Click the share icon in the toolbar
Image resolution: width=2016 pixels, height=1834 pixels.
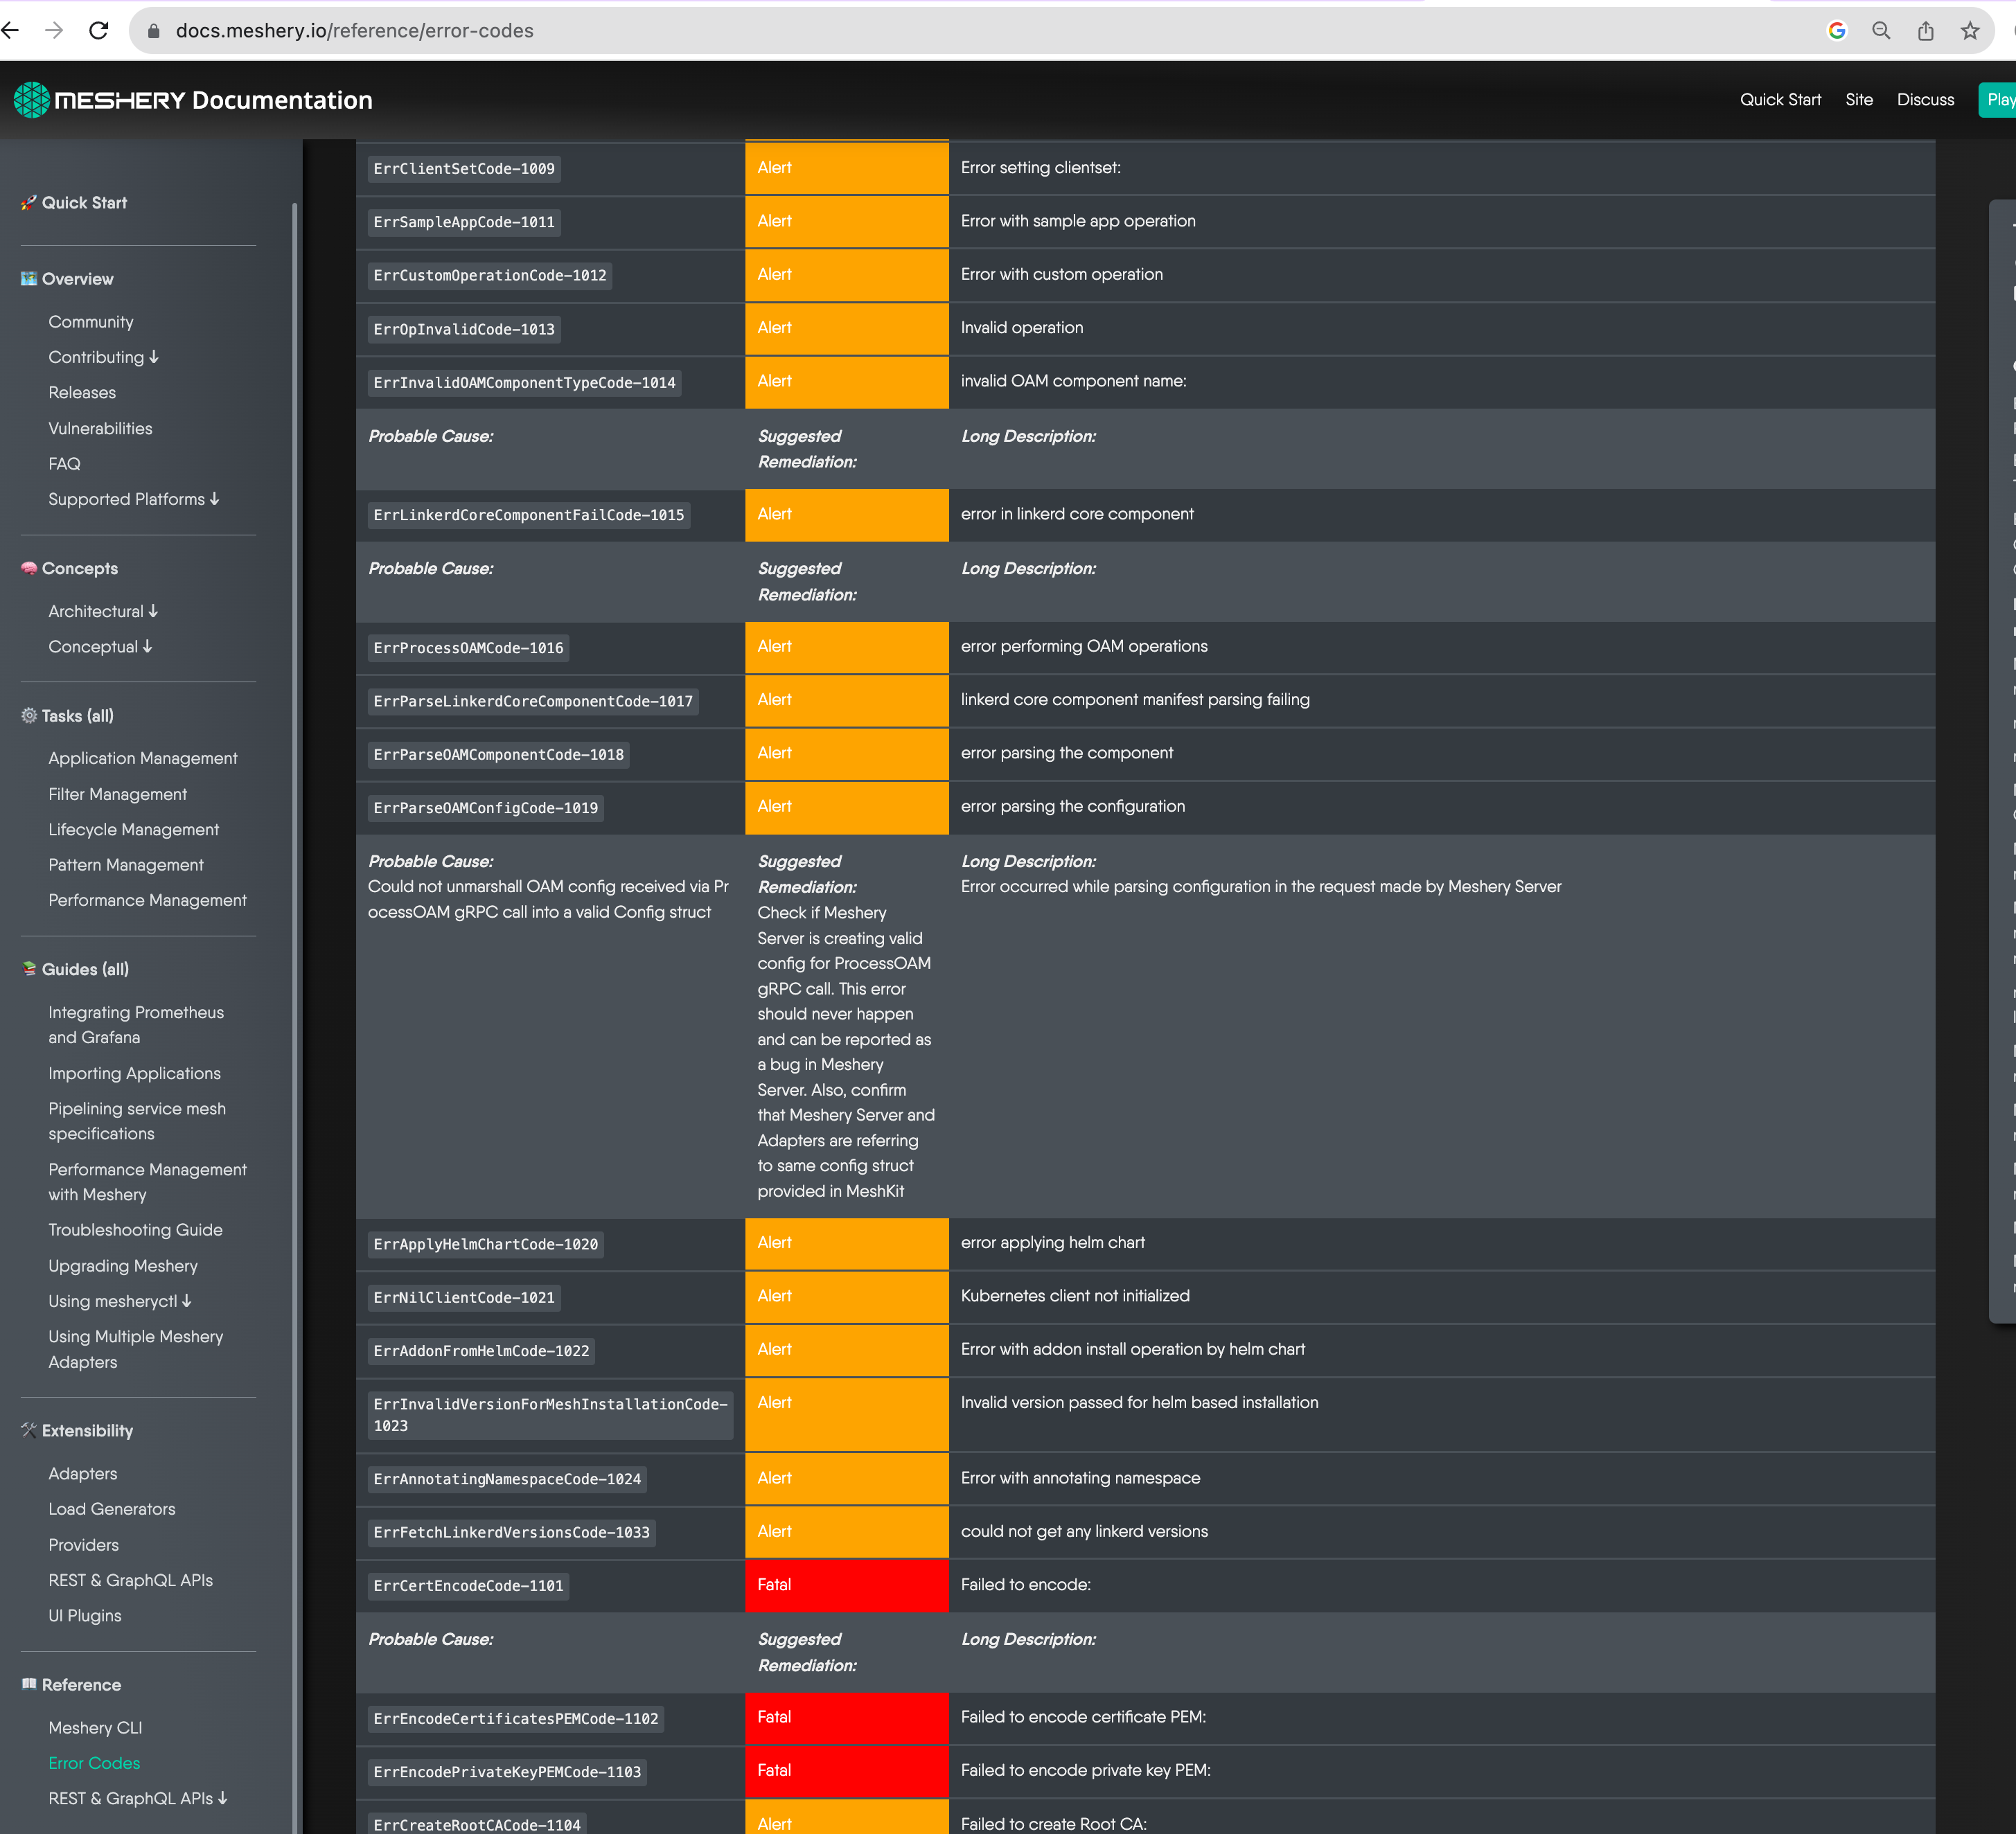click(1926, 30)
